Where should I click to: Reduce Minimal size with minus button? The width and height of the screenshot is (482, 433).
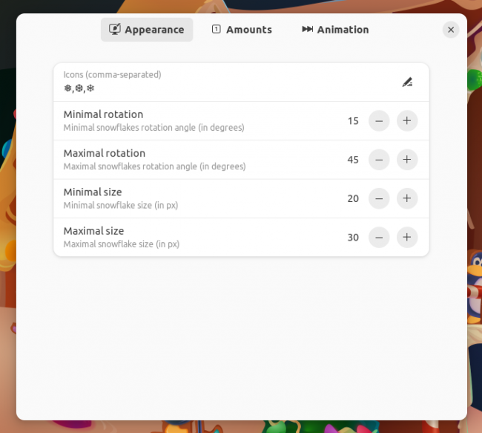pyautogui.click(x=379, y=198)
